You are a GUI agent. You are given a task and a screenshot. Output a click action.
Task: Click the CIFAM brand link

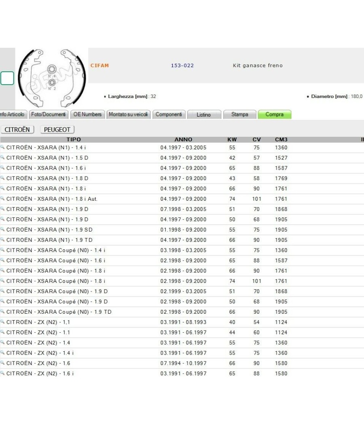point(99,66)
